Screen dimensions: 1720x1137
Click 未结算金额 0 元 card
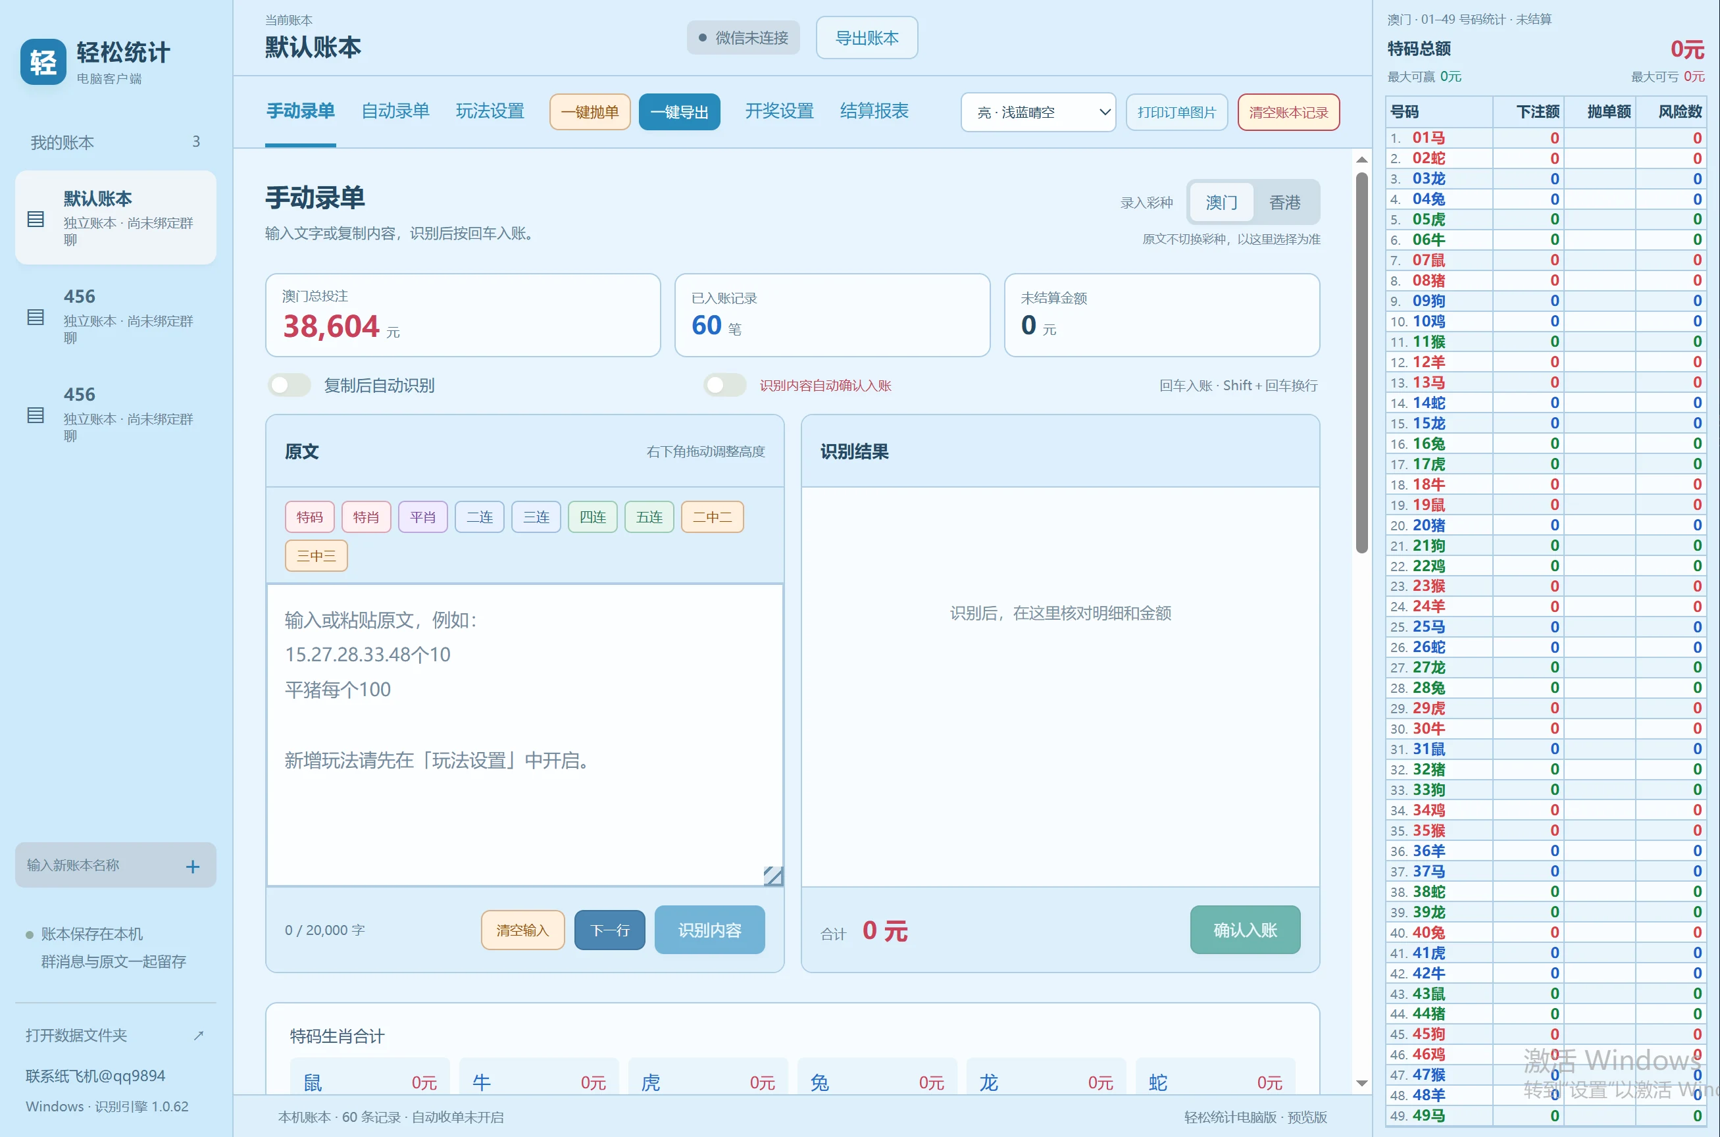1161,315
